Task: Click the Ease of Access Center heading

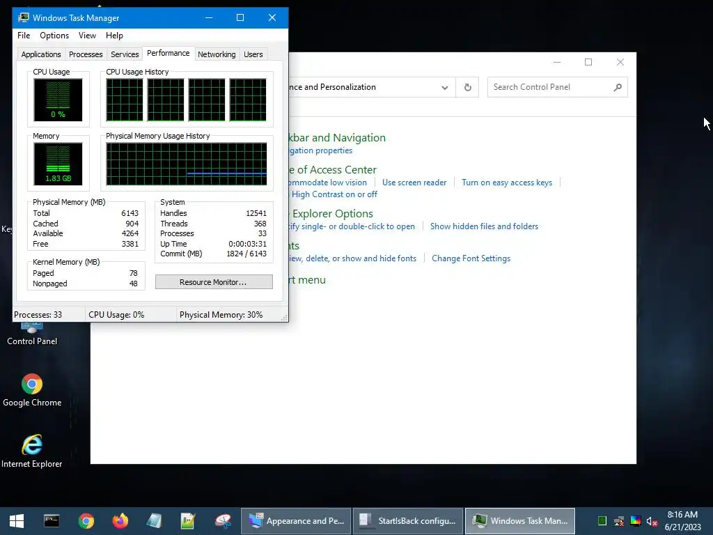Action: click(x=332, y=170)
